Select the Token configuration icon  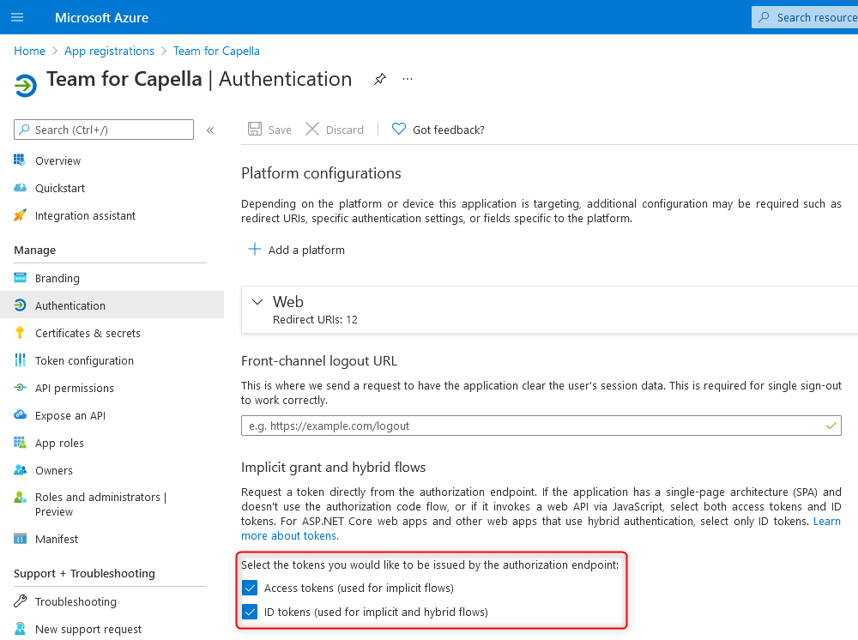[x=19, y=360]
